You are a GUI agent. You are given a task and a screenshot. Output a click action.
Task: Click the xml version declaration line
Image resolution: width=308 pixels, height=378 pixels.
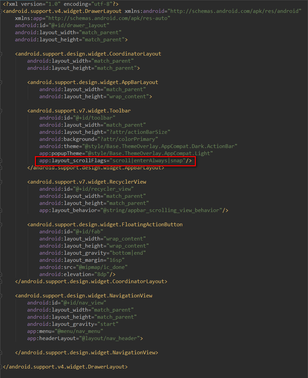pyautogui.click(x=61, y=4)
